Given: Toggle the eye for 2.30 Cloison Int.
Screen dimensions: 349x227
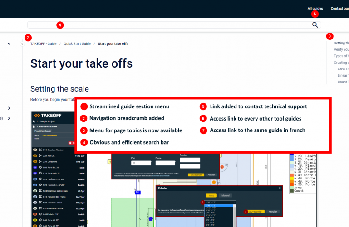Looking at the screenshot, I should [x=35, y=161].
